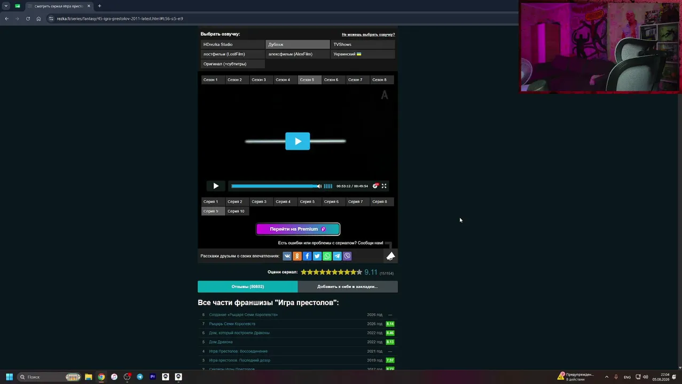This screenshot has height=384, width=682.
Task: Open File Explorer from taskbar
Action: (x=89, y=377)
